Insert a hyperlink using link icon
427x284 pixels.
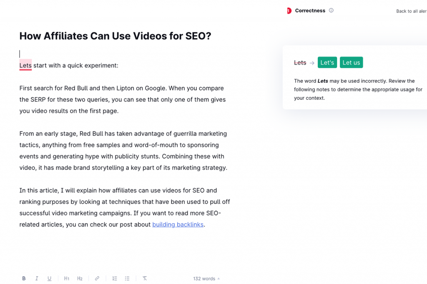(x=97, y=278)
